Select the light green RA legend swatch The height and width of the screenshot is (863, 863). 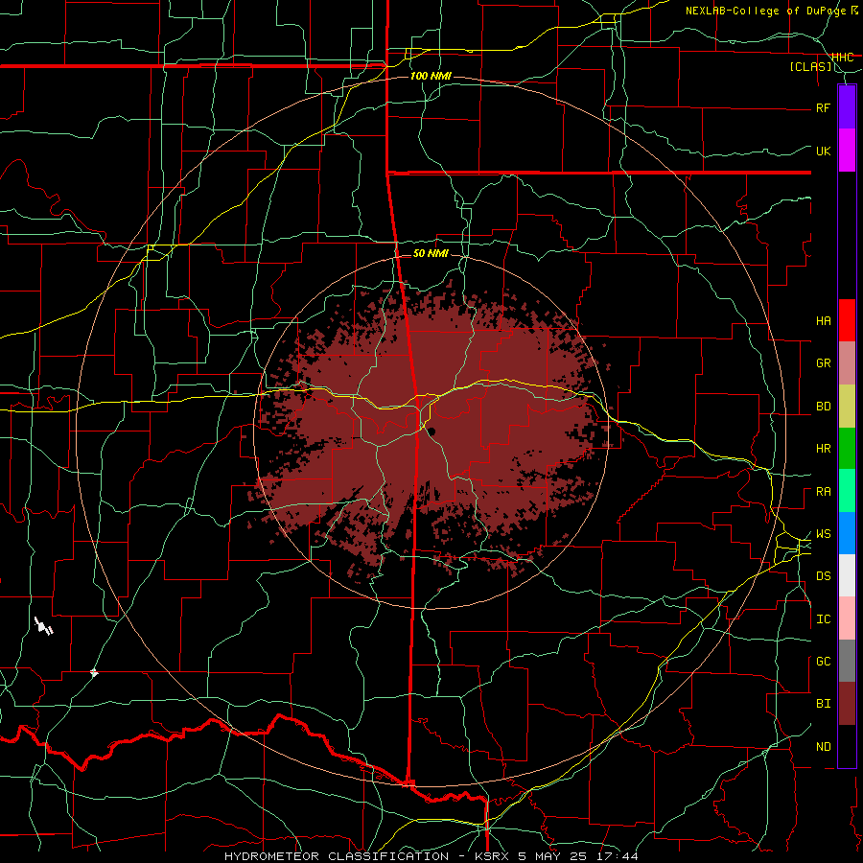(847, 491)
